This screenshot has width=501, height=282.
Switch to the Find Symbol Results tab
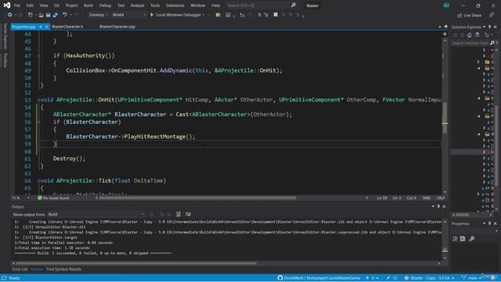coord(63,269)
